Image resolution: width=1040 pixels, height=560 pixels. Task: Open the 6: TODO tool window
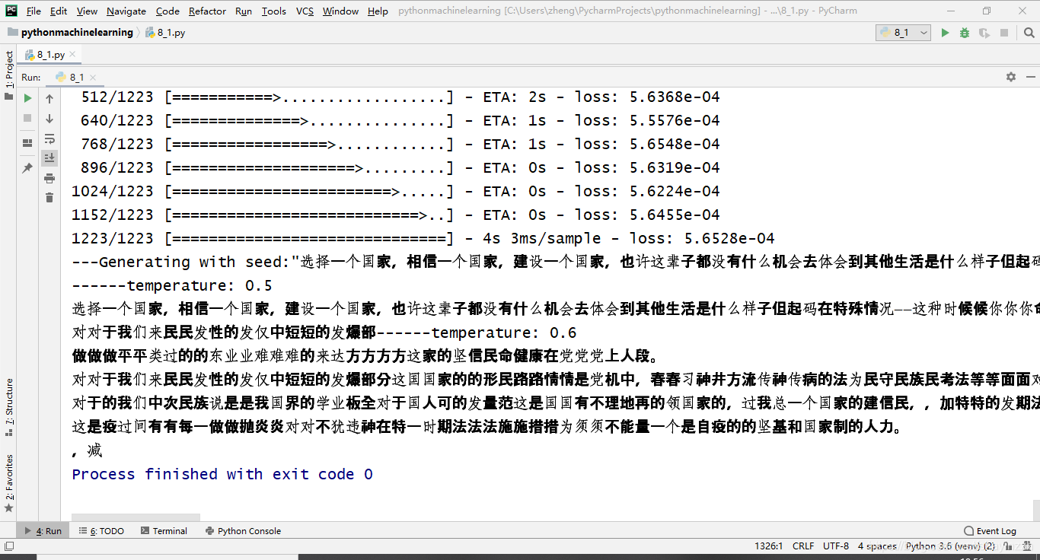pos(101,531)
